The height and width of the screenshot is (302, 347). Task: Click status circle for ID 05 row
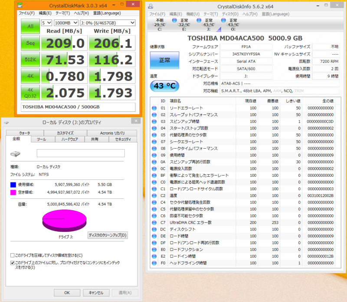point(154,135)
